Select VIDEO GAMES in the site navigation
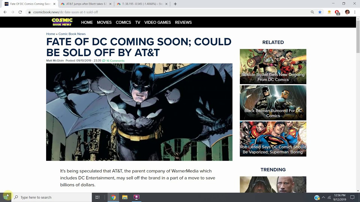The height and width of the screenshot is (202, 360). point(157,22)
